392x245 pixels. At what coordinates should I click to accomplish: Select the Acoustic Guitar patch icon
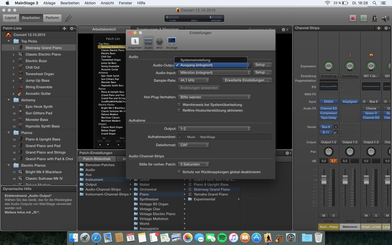coord(20,93)
